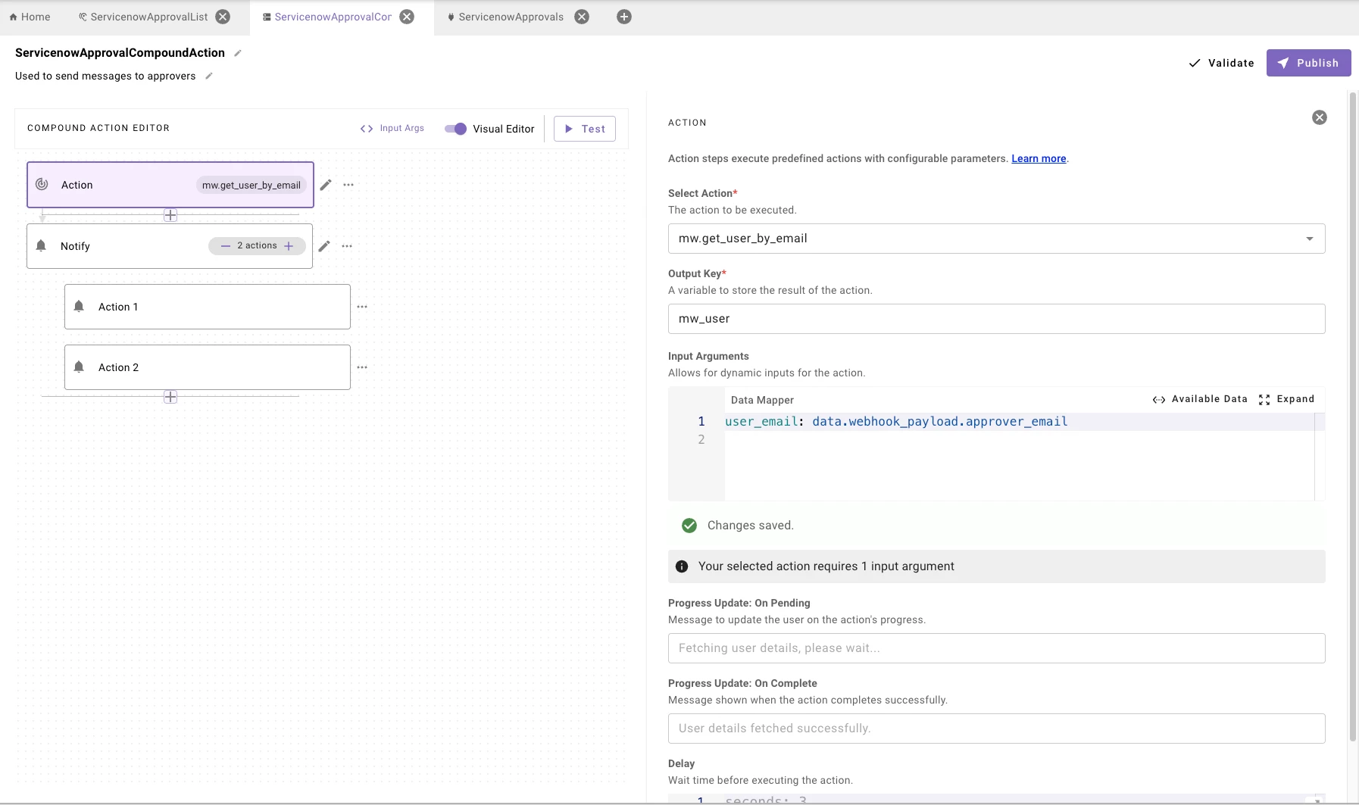The image size is (1359, 805).
Task: Open more options for Action 2
Action: 362,367
